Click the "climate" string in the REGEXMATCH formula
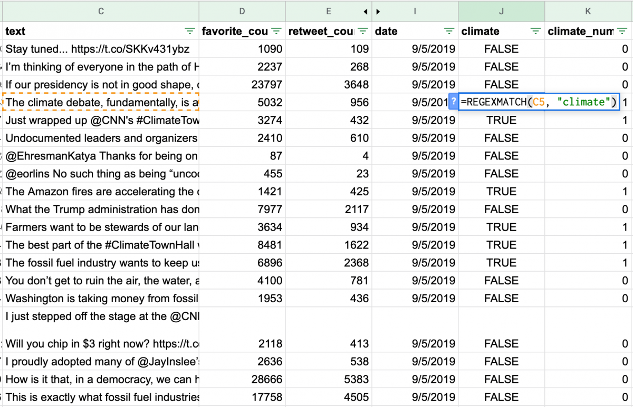This screenshot has width=633, height=407. (584, 102)
